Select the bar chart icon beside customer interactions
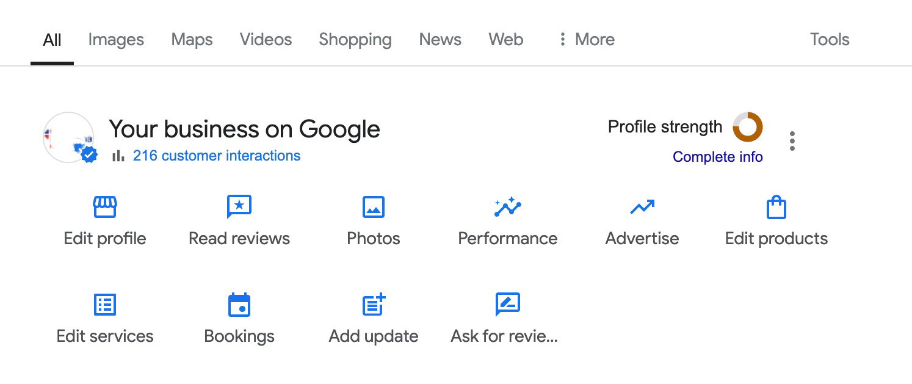This screenshot has width=912, height=384. coord(118,156)
